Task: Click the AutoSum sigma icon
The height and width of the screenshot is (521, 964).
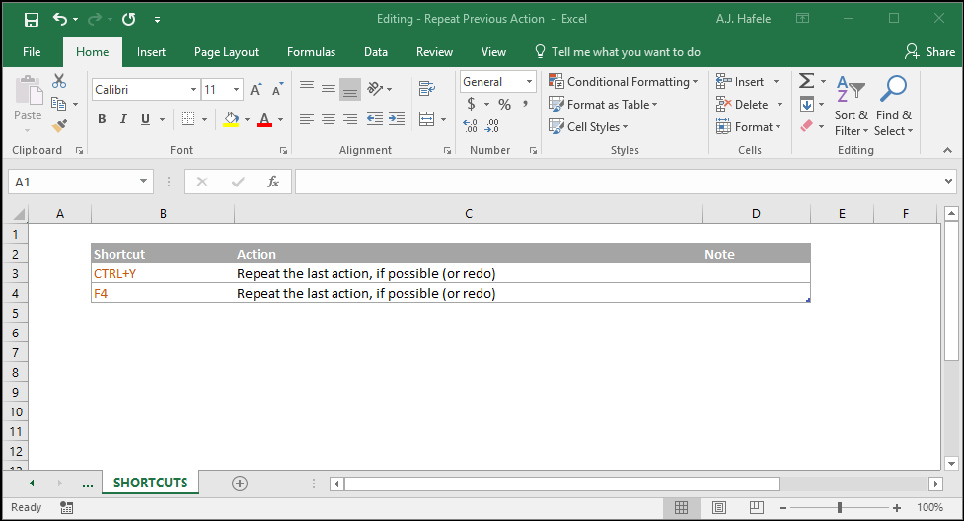Action: (806, 81)
